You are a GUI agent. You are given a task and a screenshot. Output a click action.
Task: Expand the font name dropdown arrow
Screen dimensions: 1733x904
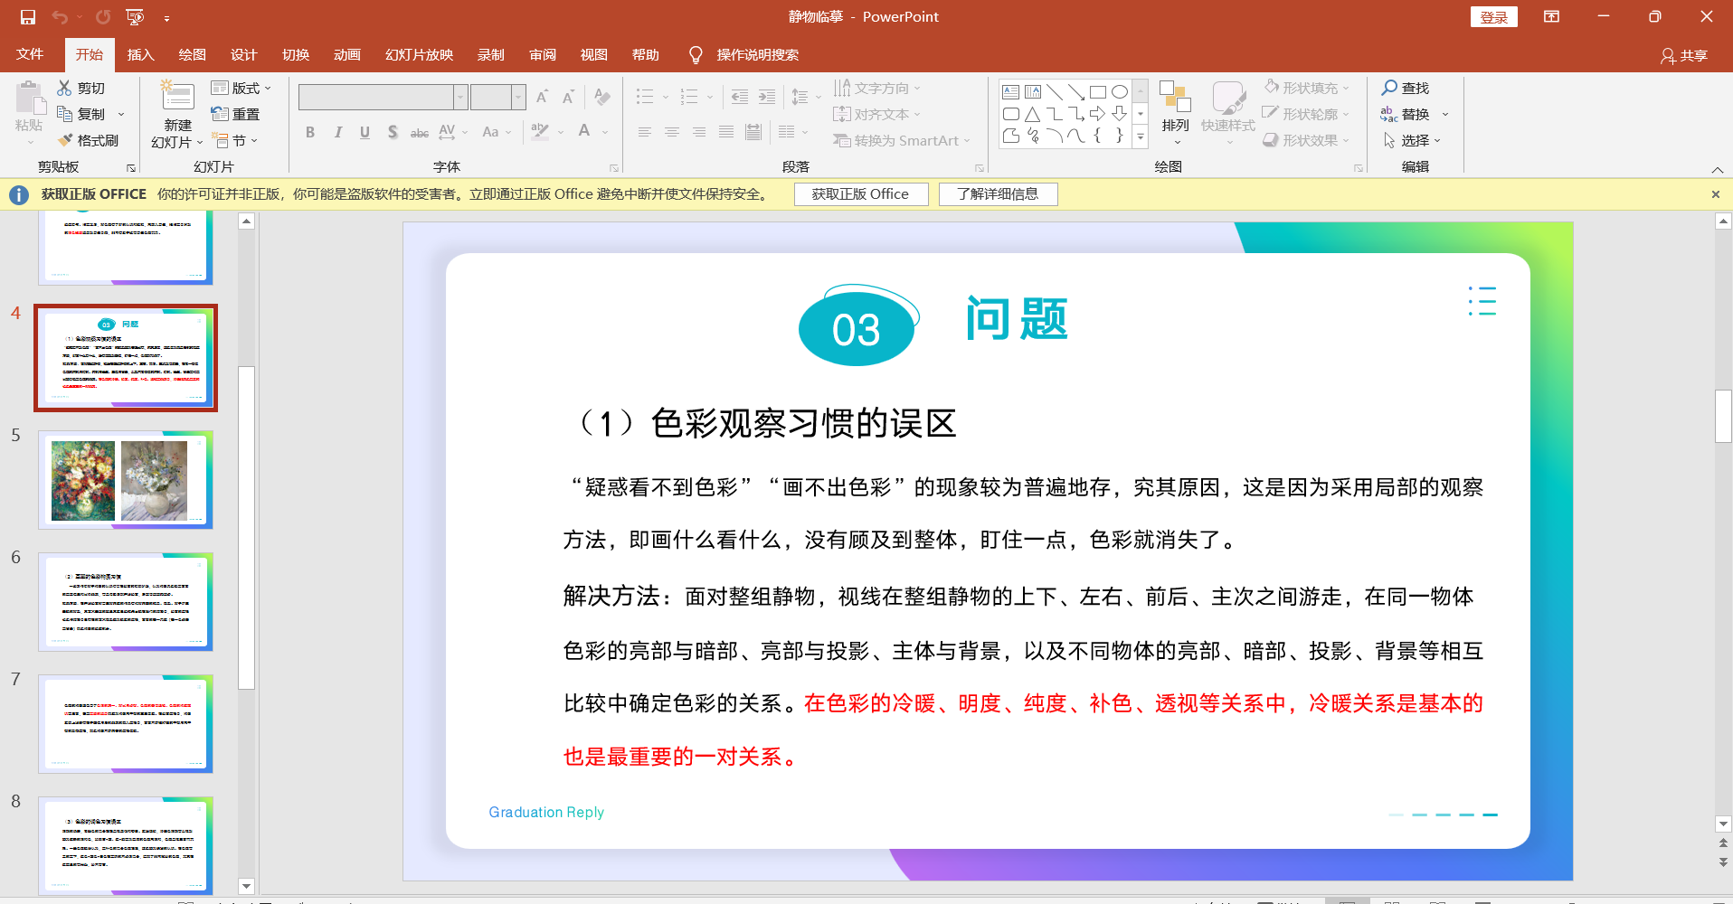[x=460, y=97]
